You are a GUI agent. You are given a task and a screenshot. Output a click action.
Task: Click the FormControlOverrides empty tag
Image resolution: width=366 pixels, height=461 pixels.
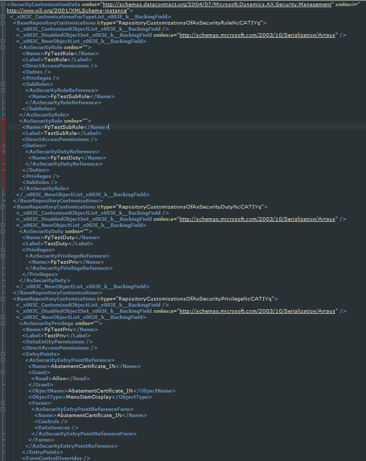tap(56, 458)
